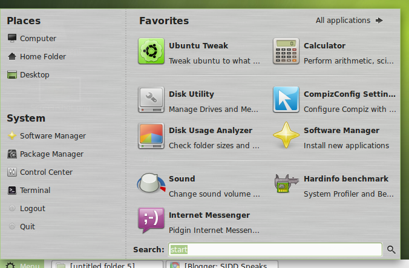This screenshot has width=409, height=268.
Task: Click the Menu button in the taskbar
Action: pyautogui.click(x=22, y=264)
